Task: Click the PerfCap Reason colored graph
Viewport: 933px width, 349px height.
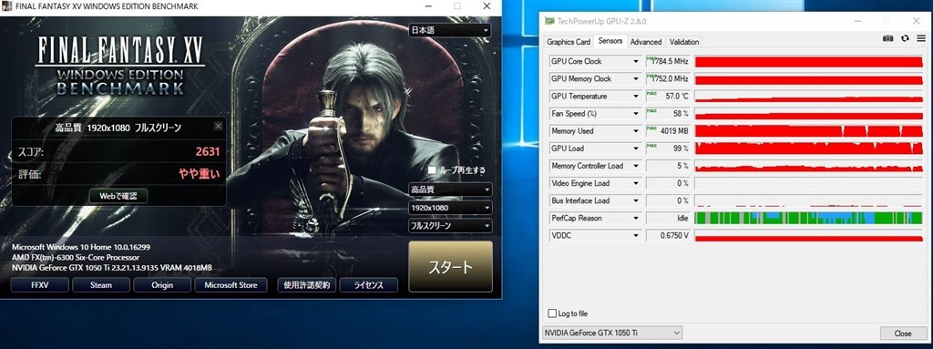Action: pyautogui.click(x=808, y=218)
